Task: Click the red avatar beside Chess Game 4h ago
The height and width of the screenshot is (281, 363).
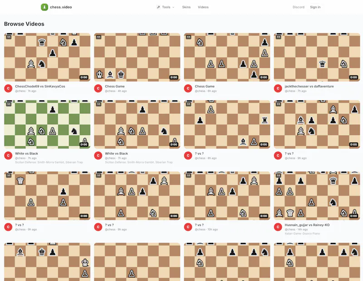Action: click(x=98, y=88)
